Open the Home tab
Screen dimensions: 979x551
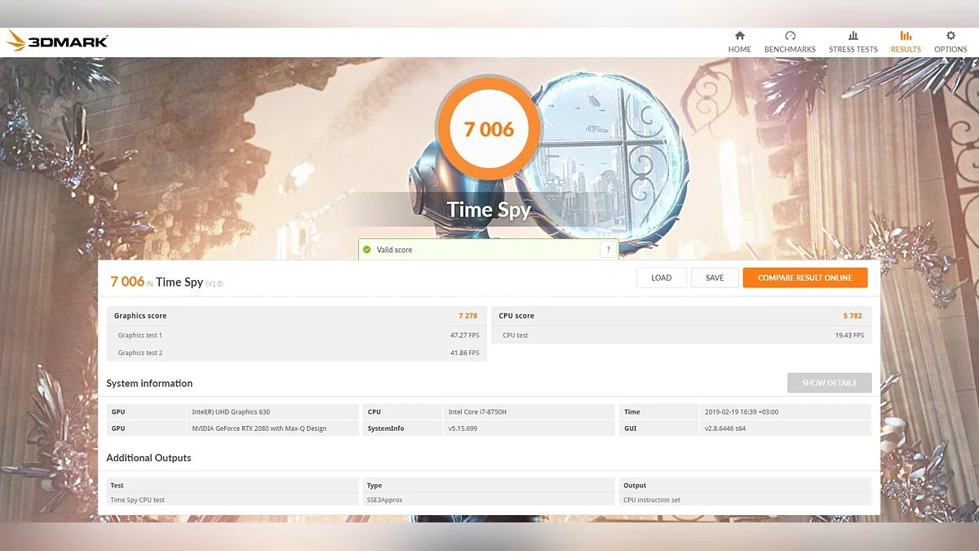click(x=740, y=42)
